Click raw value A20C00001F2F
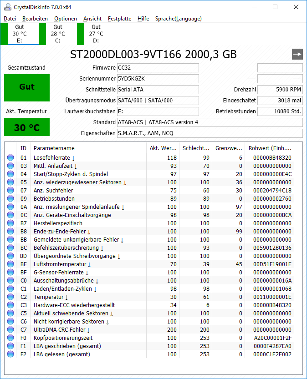 [273, 338]
